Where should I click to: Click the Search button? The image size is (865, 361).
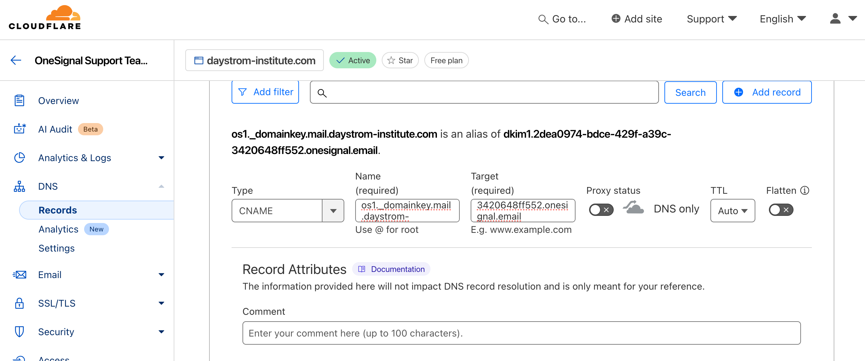pos(690,92)
